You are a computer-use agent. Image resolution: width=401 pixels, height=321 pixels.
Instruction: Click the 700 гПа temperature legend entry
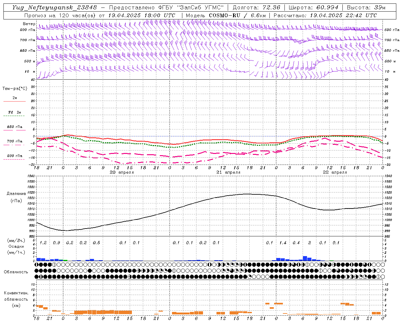(x=14, y=141)
